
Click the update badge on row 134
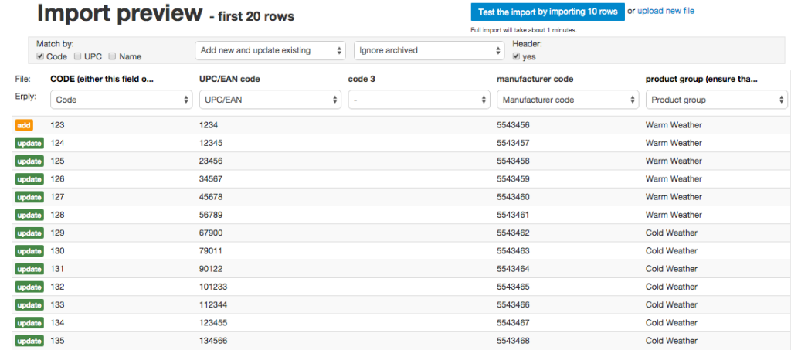29,323
